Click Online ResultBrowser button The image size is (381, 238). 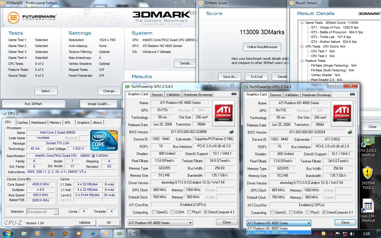262,47
